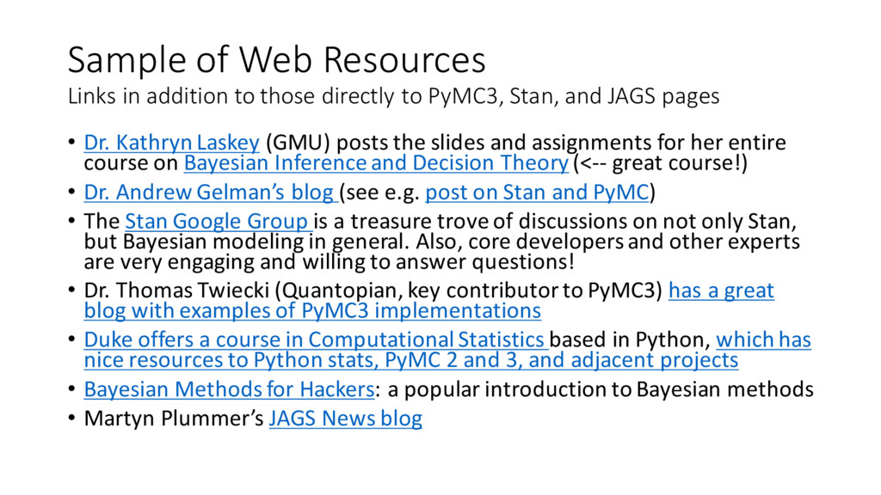Open Bayesian Inference and Decision Theory link

(377, 162)
